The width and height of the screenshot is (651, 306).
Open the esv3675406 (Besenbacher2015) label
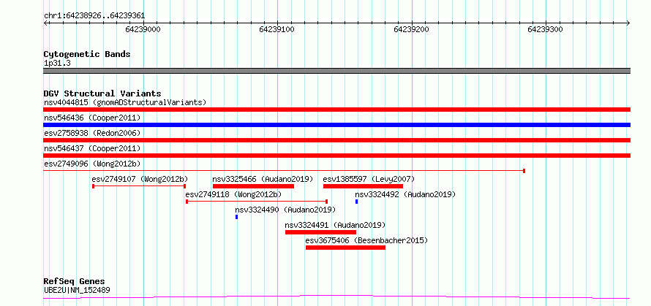(366, 240)
